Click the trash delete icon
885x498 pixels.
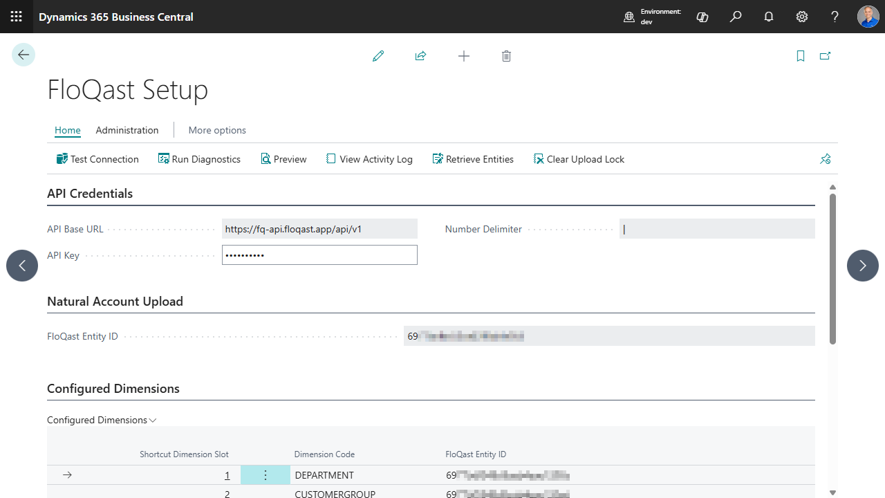506,56
